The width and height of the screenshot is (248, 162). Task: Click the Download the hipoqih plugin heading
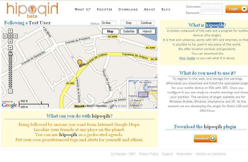coord(205,127)
